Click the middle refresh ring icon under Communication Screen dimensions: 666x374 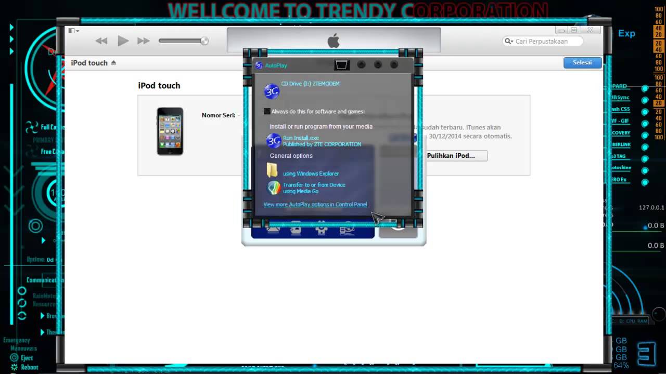click(22, 303)
